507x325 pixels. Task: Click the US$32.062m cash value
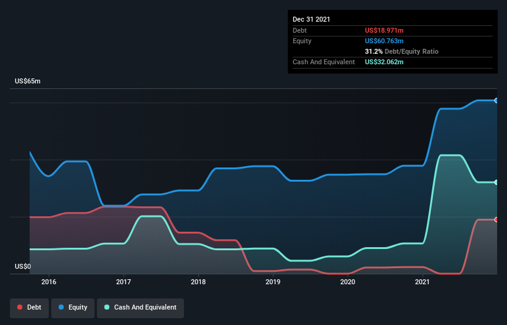pos(384,62)
